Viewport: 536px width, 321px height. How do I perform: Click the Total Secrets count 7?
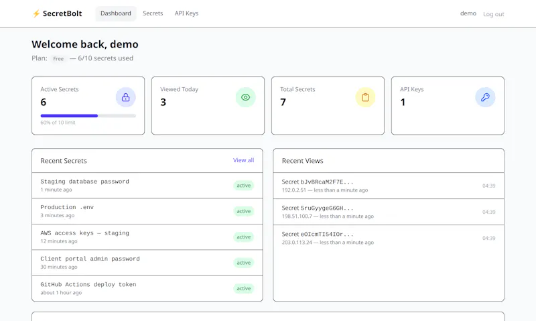point(283,103)
